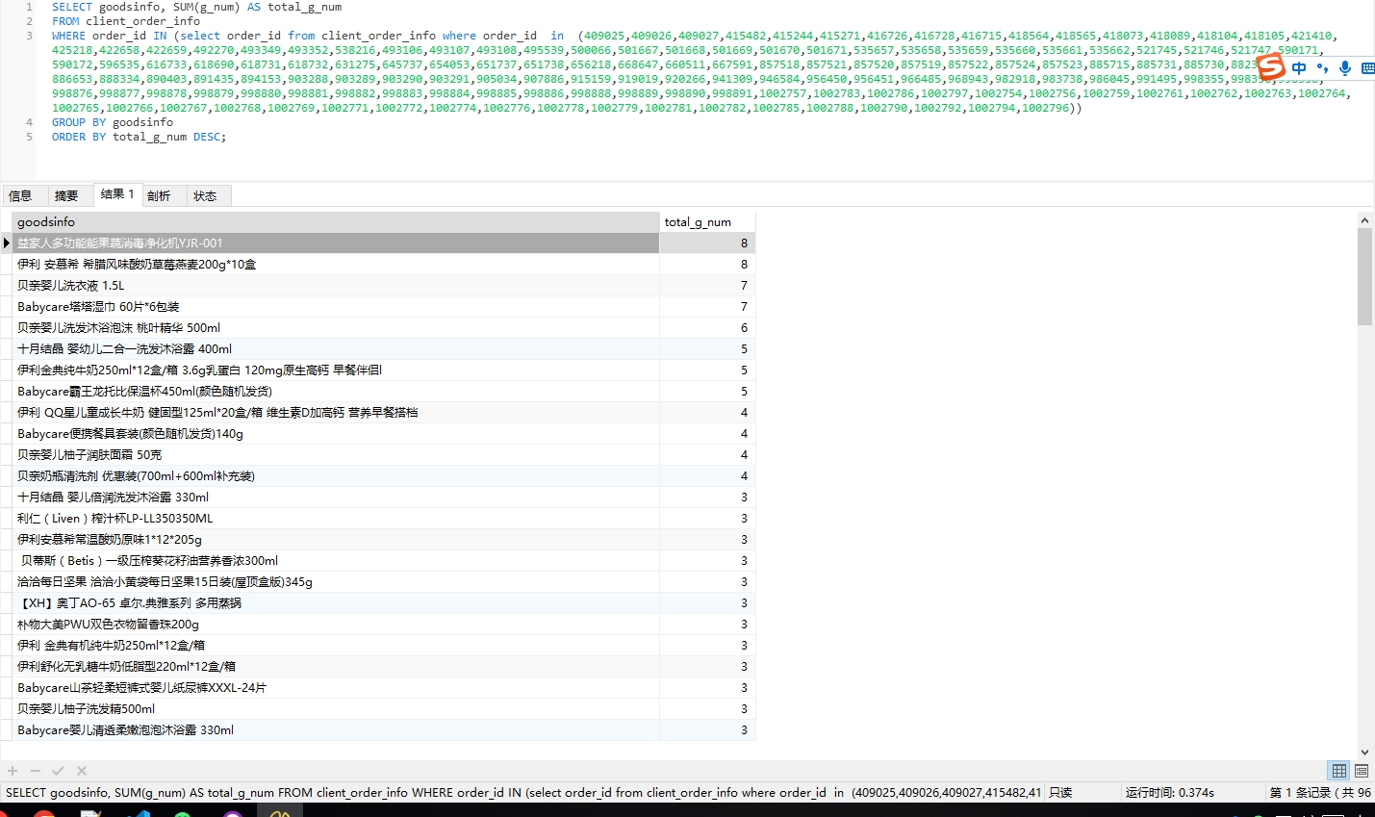Click the 运行时间: 0.374s status text

tap(1170, 793)
